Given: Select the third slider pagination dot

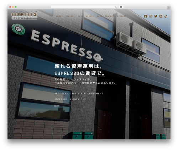Looking at the screenshot, I should point(59,106).
